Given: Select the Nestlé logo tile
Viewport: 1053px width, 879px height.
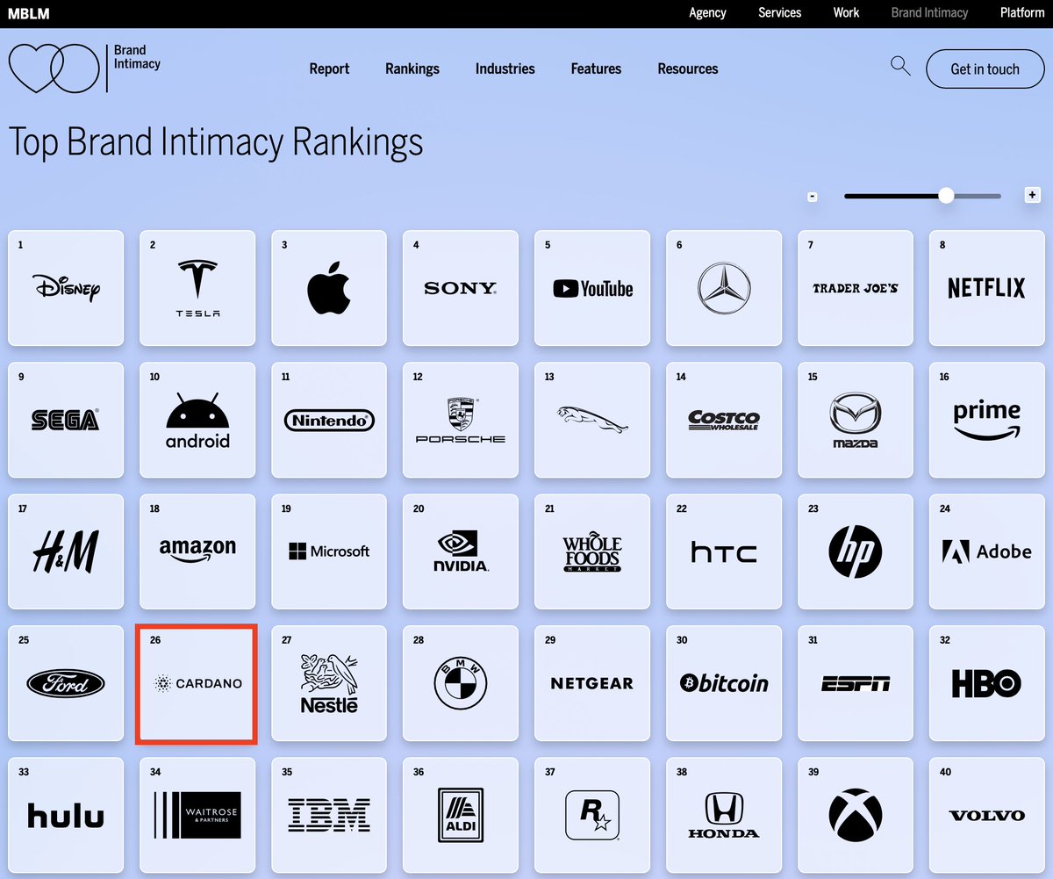Looking at the screenshot, I should click(329, 683).
